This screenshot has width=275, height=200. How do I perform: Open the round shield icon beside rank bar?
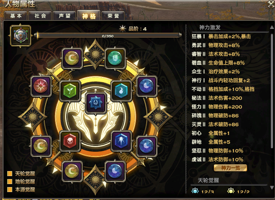(x=21, y=36)
